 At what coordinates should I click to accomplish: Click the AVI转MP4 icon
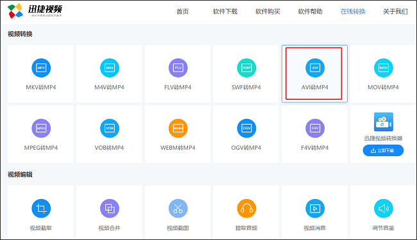pos(315,68)
